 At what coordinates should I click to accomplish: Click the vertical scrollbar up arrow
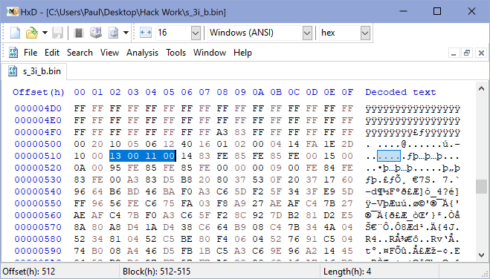(x=481, y=89)
